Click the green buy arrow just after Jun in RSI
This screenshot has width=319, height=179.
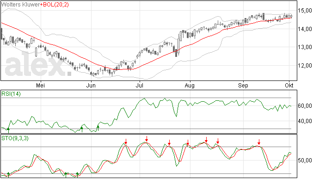coord(98,128)
